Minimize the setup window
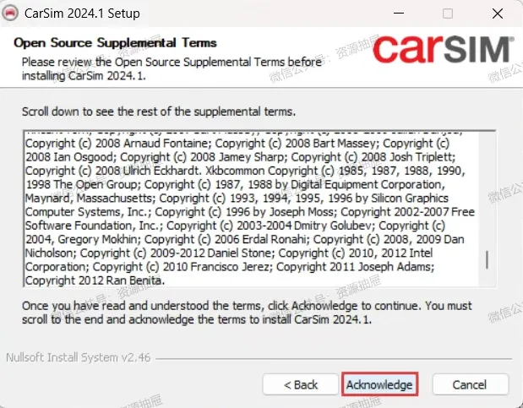Image resolution: width=523 pixels, height=408 pixels. (399, 14)
